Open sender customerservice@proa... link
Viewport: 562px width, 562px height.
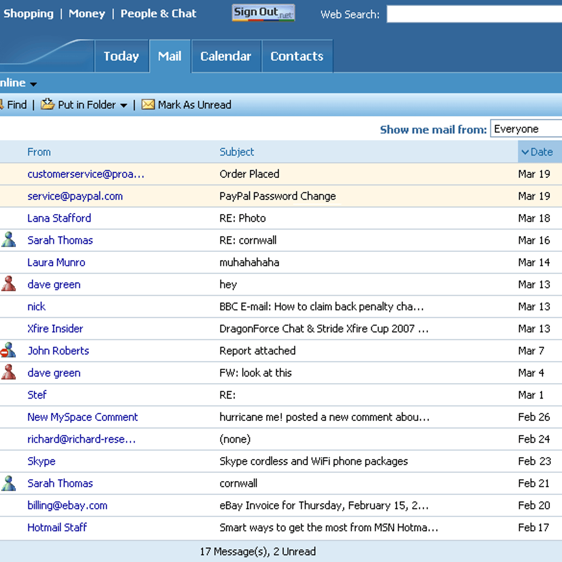click(x=86, y=174)
